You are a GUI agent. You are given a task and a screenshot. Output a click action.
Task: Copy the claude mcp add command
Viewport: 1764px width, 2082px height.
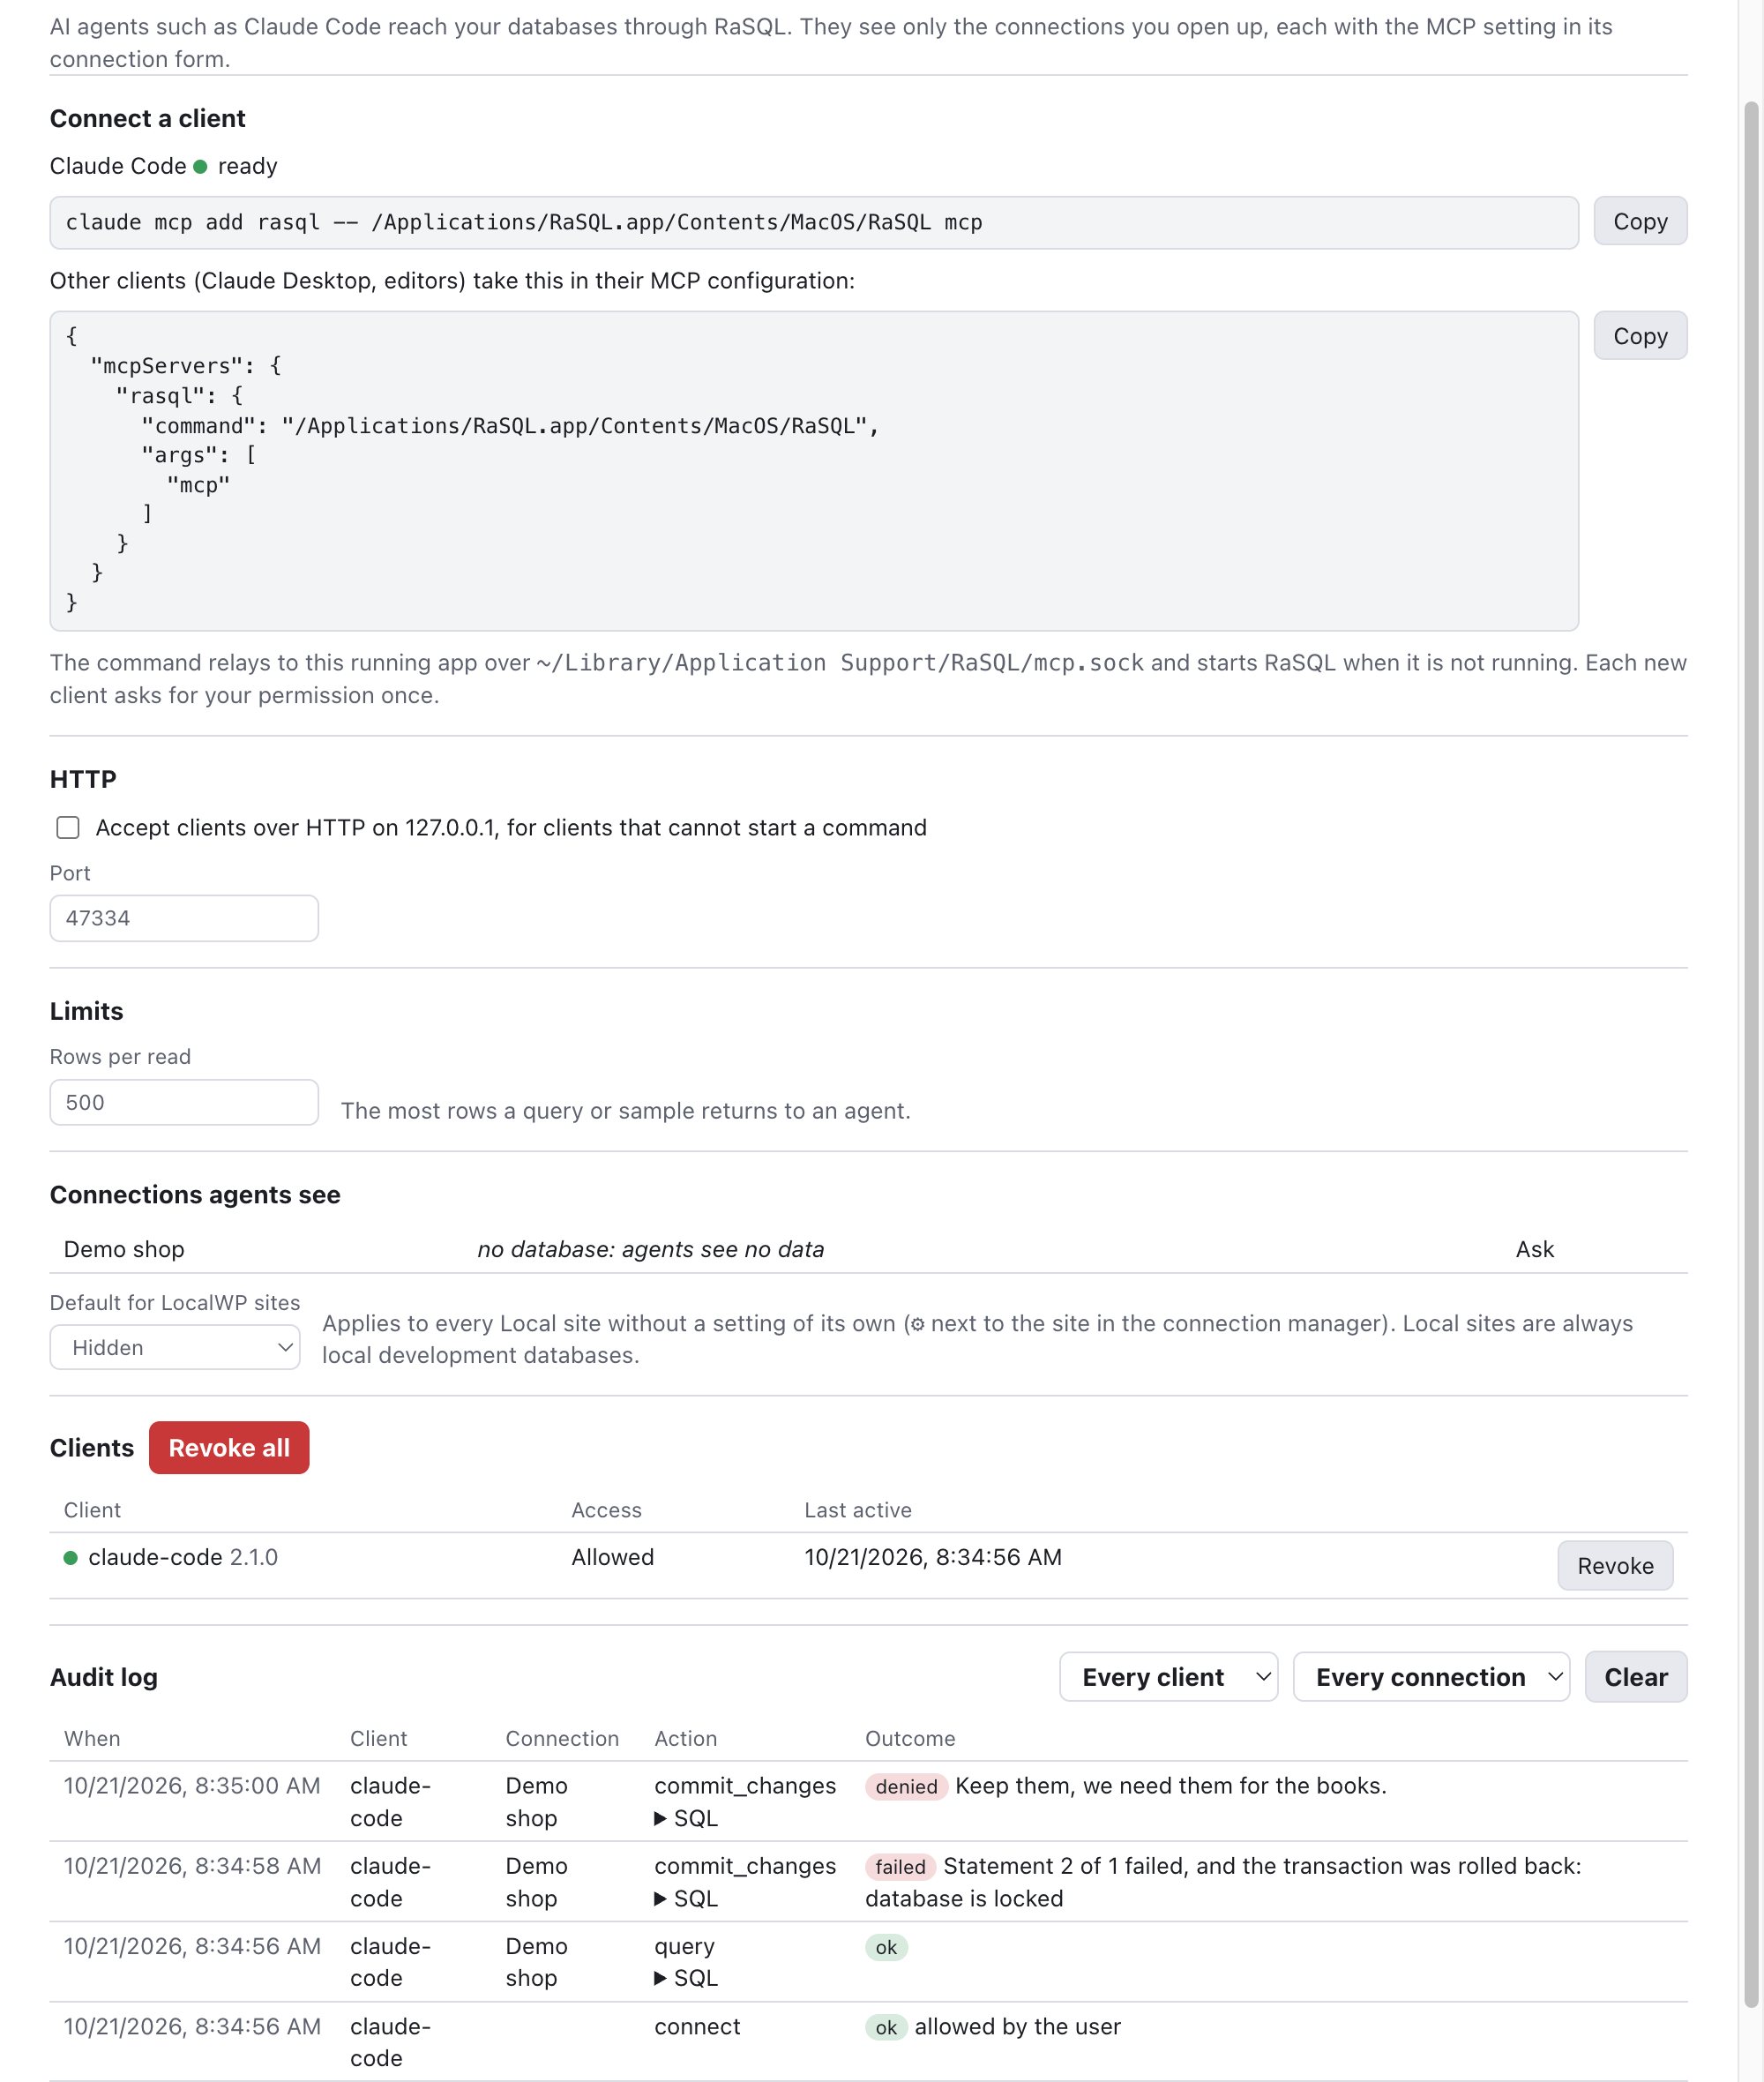[1639, 221]
